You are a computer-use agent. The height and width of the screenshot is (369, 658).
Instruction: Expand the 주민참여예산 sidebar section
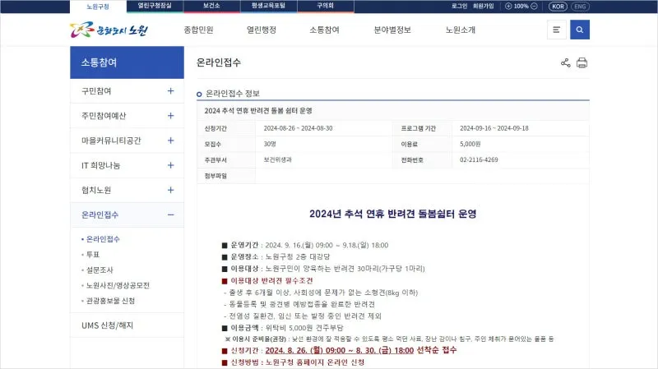click(170, 116)
